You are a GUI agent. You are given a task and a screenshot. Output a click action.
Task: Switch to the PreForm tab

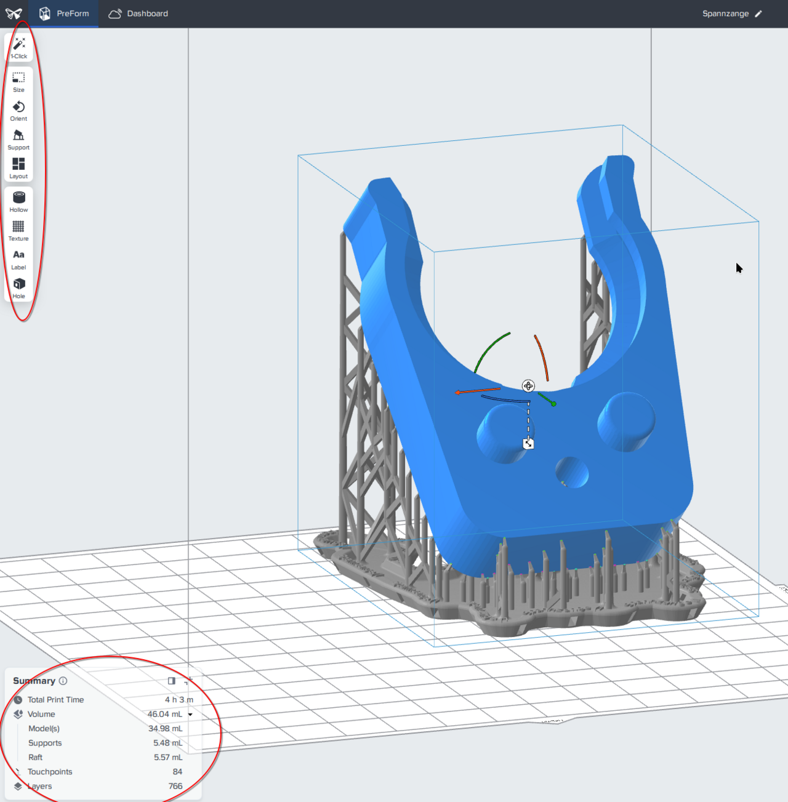[64, 14]
